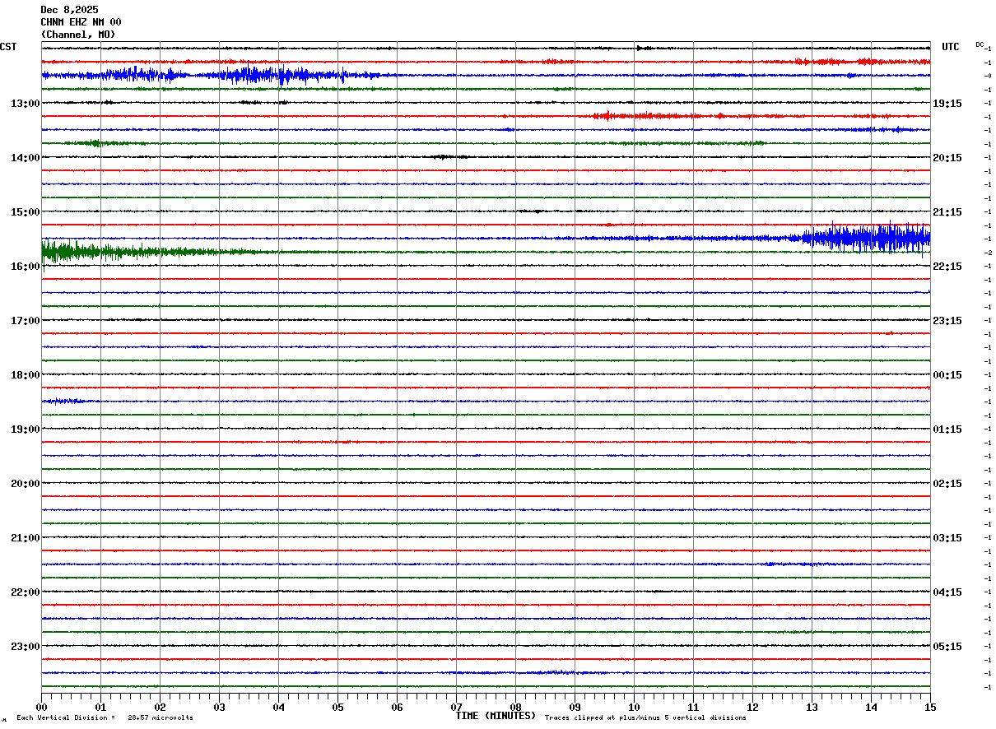Click the traces clipped footnote text

tap(645, 718)
